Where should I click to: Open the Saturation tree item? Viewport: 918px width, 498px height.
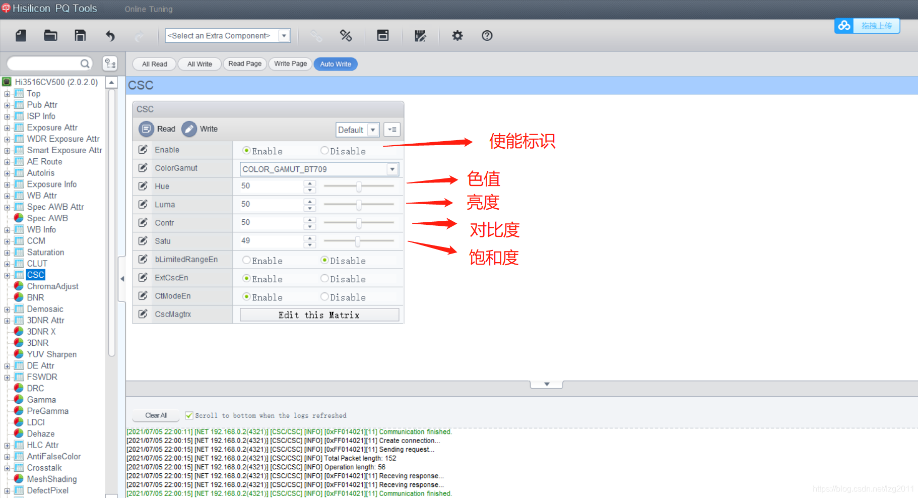tap(45, 252)
